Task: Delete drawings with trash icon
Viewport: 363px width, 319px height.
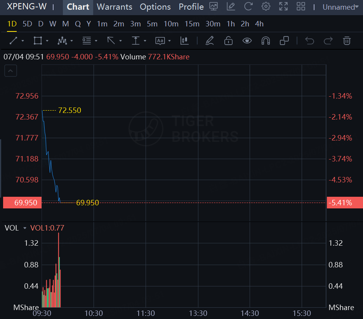Action: (347, 41)
